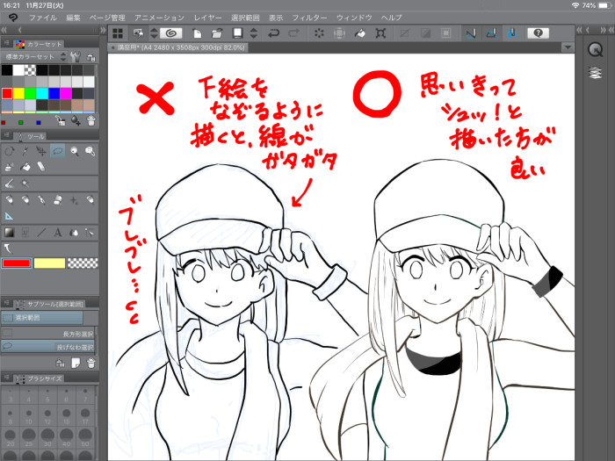Open Clip Studio launcher spiral icon
This screenshot has width=615, height=461.
(x=170, y=33)
